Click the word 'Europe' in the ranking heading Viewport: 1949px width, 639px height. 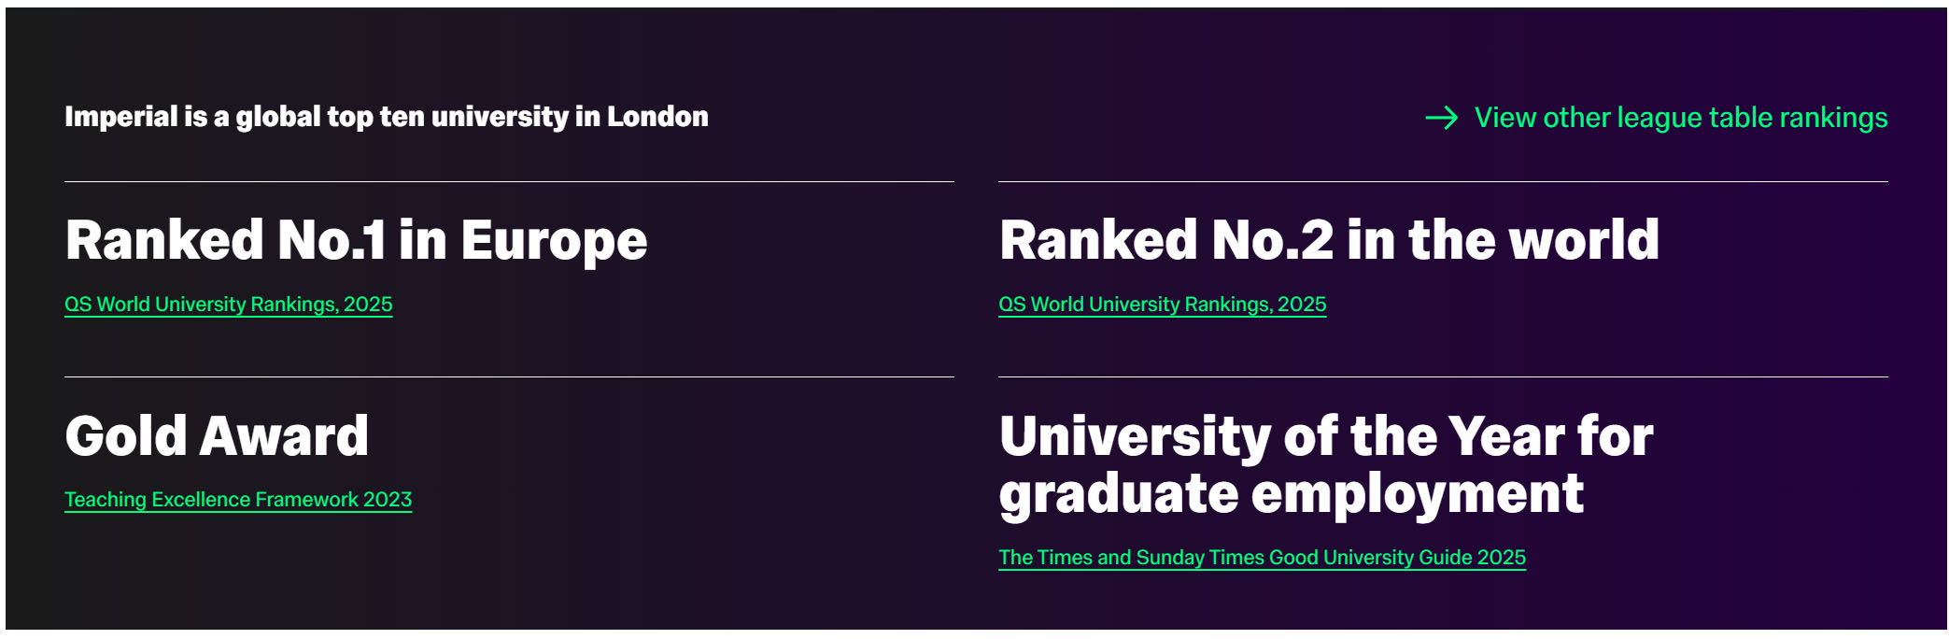pyautogui.click(x=553, y=240)
